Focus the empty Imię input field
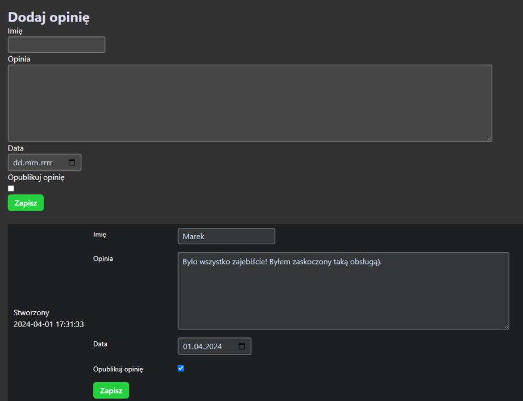Screen dimensions: 523x401 tap(56, 45)
